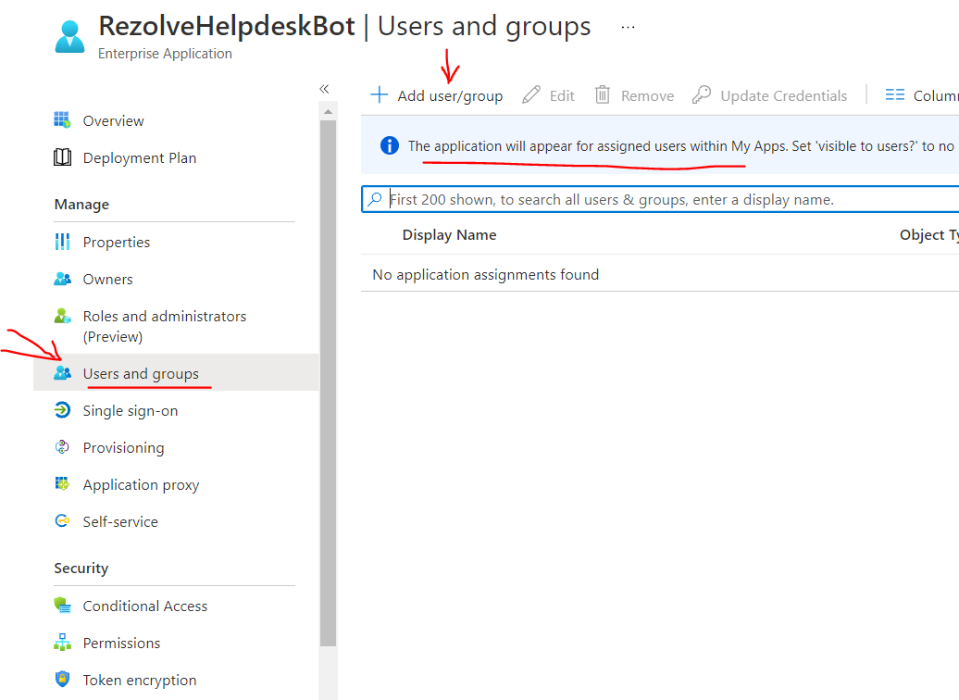Click the blue info icon in banner
This screenshot has width=959, height=700.
tap(390, 145)
